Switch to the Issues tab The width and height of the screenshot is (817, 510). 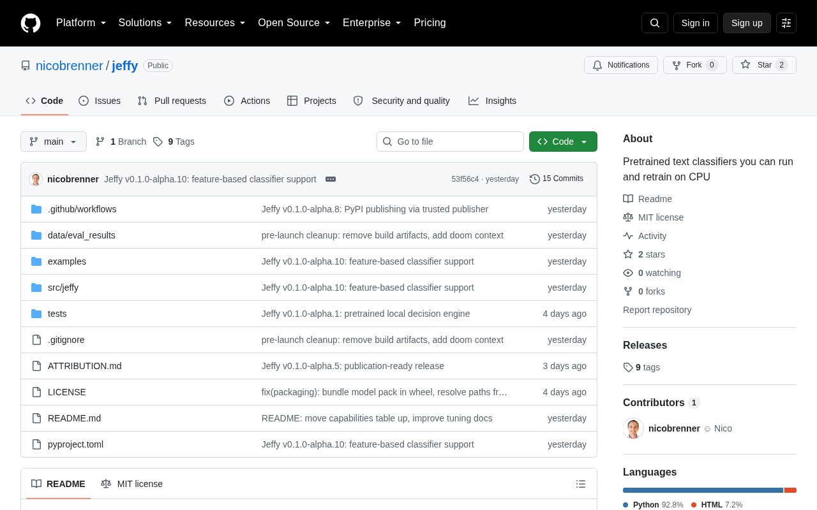(x=100, y=101)
